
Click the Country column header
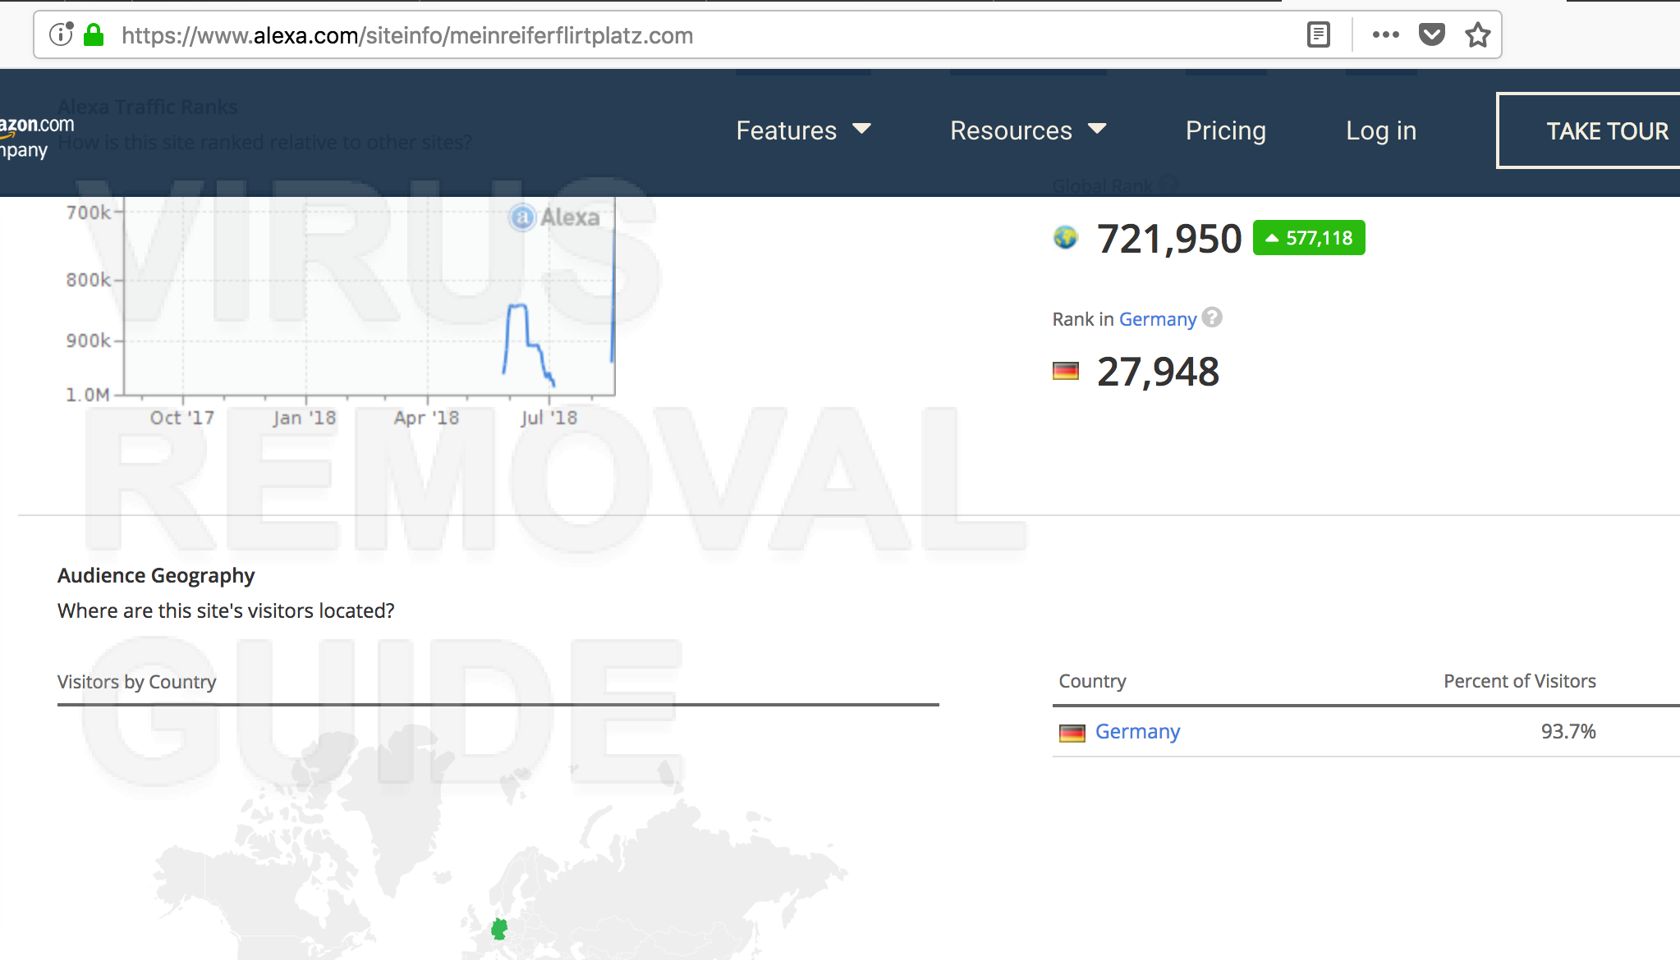click(1092, 681)
